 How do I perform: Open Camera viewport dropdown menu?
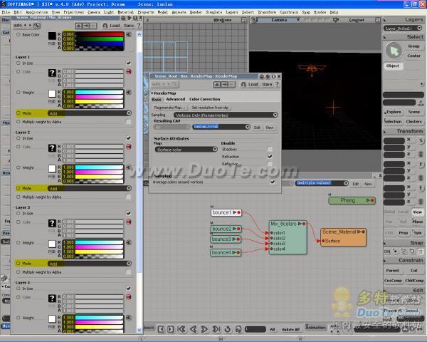tap(298, 20)
